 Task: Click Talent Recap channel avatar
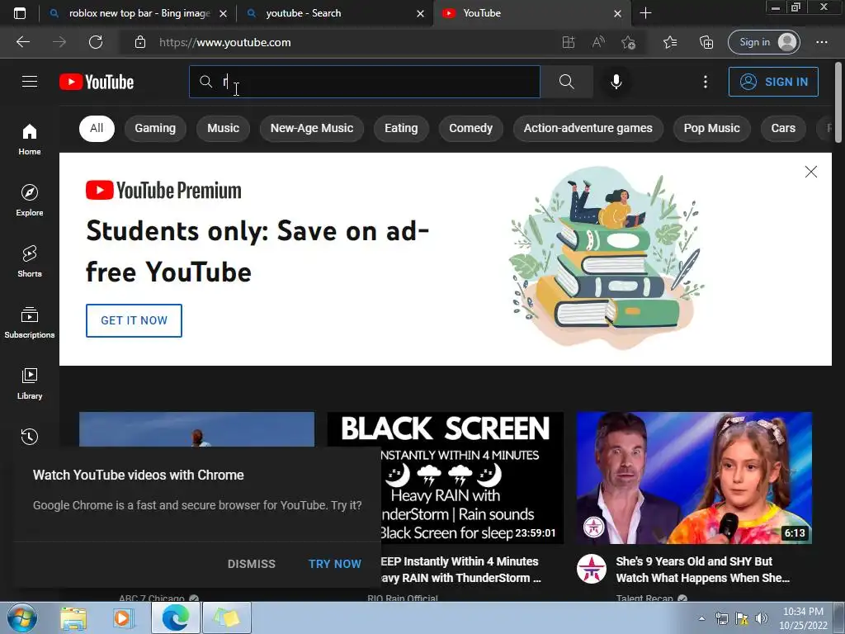pos(591,568)
